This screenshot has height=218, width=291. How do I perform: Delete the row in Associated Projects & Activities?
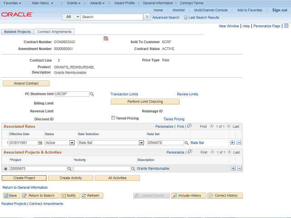[x=239, y=168]
